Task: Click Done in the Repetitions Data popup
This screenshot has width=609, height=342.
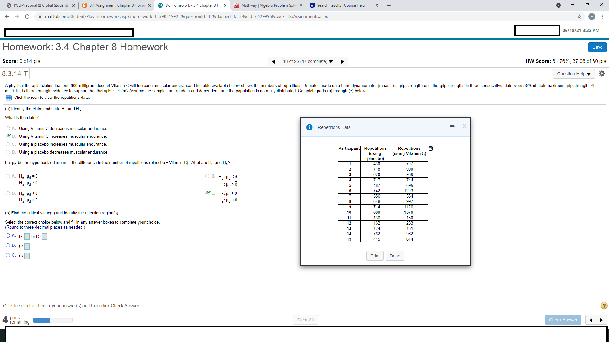Action: tap(395, 256)
